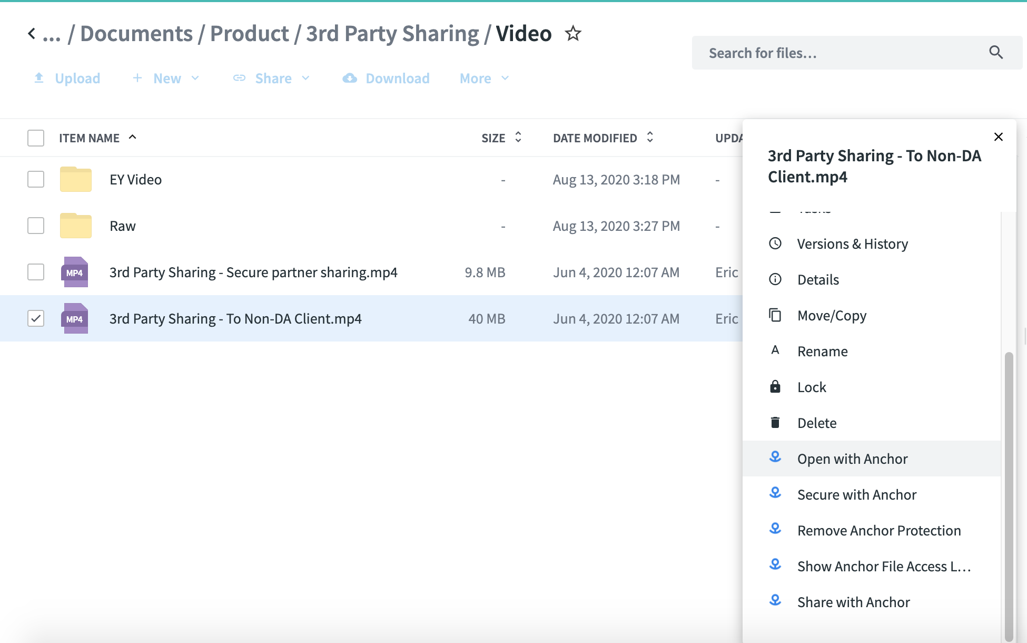Click the Details info icon

point(775,279)
